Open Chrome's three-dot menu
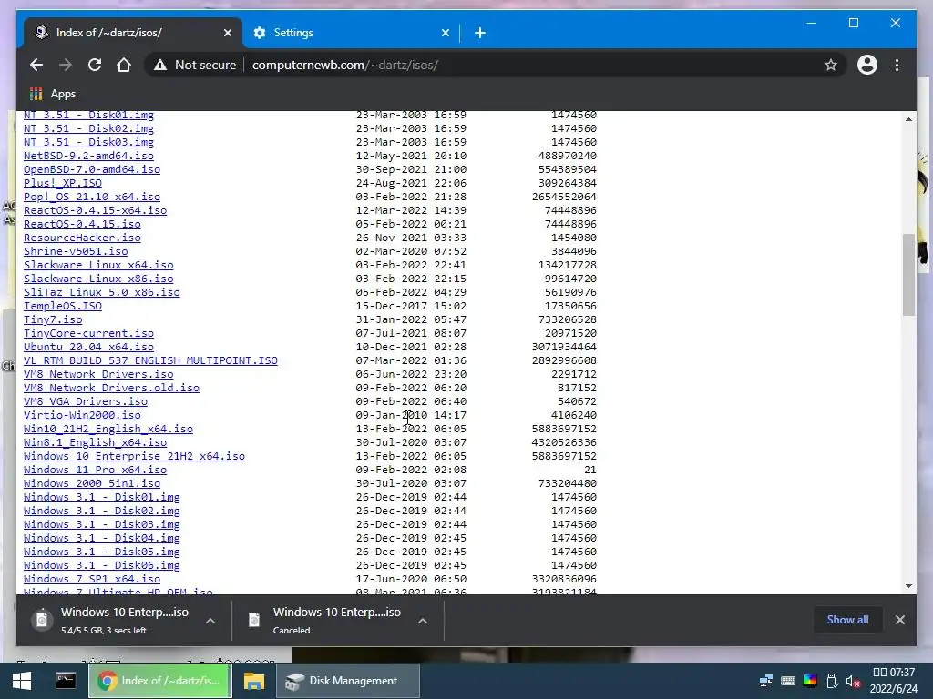The image size is (933, 699). (897, 65)
